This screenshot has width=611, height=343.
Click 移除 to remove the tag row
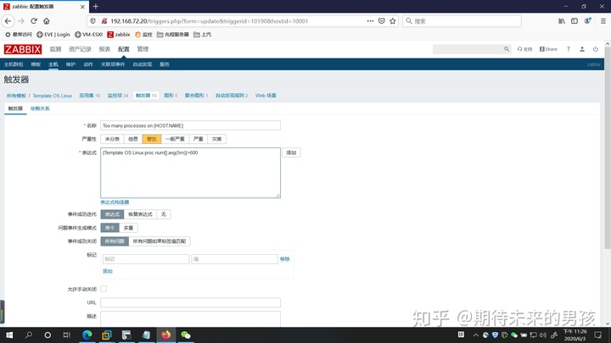285,259
